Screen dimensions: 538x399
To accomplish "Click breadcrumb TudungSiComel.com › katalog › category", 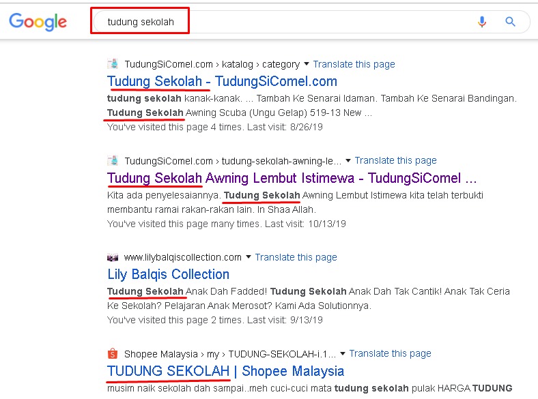I will tap(212, 64).
